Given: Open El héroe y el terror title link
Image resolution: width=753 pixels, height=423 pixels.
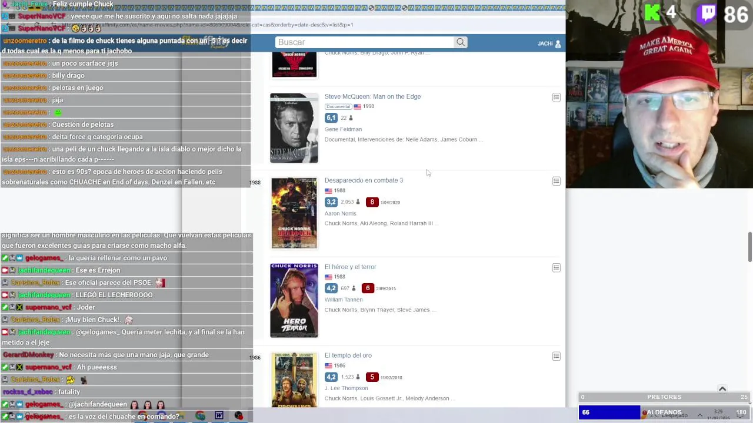Looking at the screenshot, I should tap(350, 267).
